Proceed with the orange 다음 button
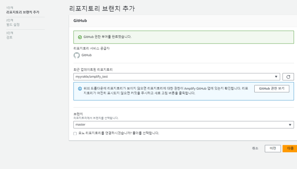This screenshot has height=169, width=297. 290,148
